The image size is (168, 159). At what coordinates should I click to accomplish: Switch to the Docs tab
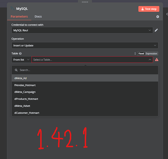point(38,17)
